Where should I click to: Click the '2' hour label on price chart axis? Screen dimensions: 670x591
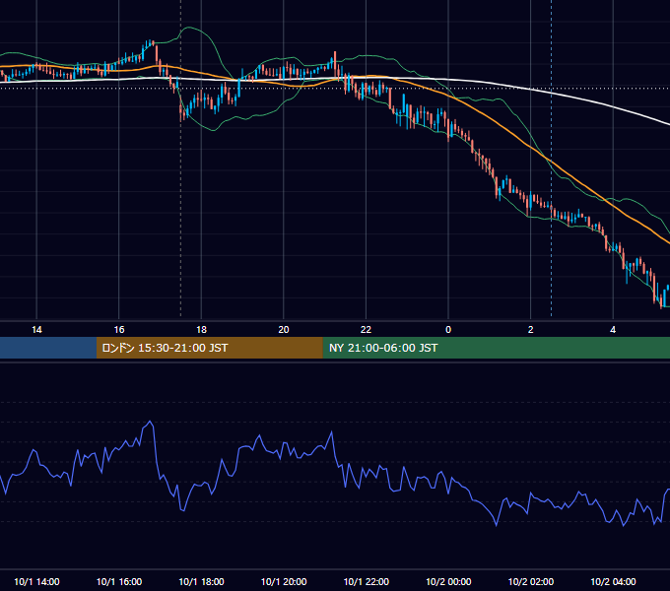tap(530, 330)
